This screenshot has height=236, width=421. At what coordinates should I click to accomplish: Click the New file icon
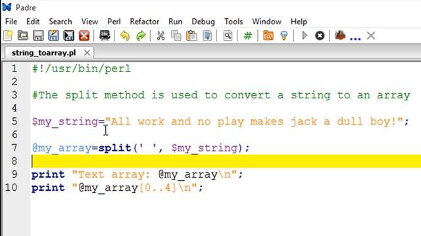[x=8, y=35]
